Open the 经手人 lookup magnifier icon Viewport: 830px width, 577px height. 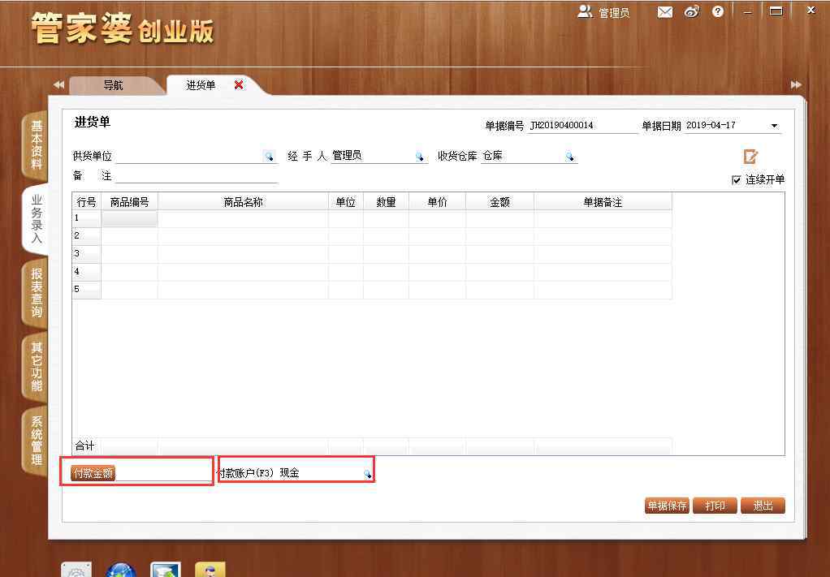click(420, 157)
